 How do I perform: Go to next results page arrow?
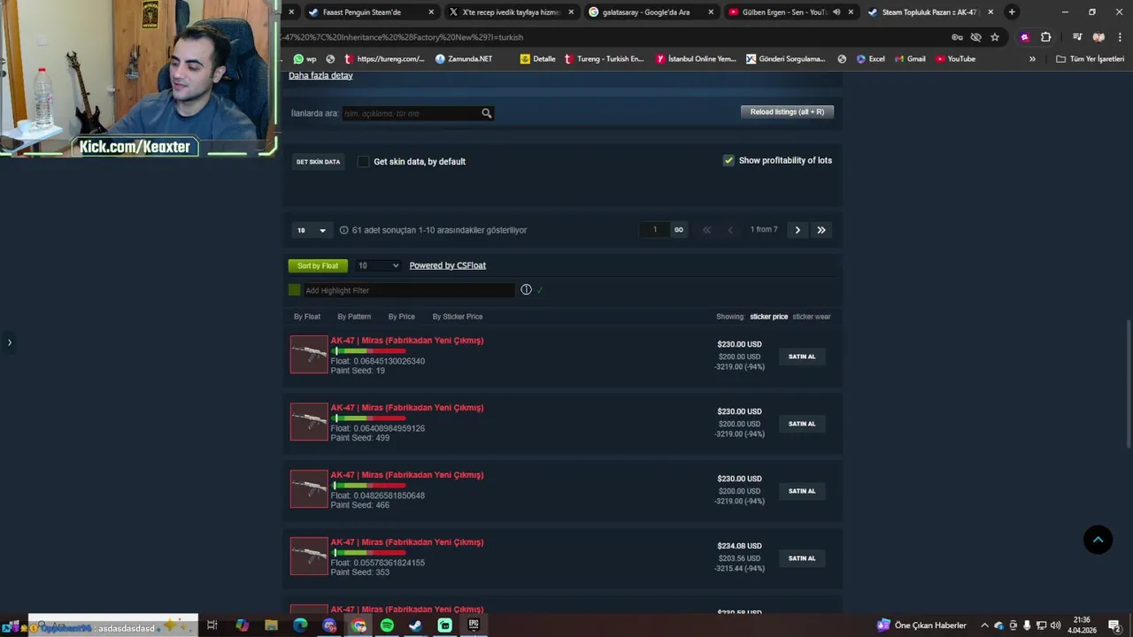click(798, 230)
